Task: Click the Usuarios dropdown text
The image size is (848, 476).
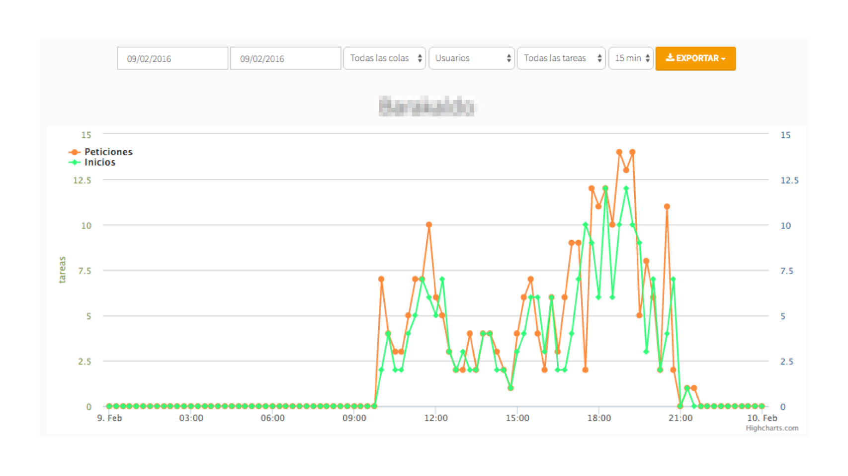Action: point(452,58)
